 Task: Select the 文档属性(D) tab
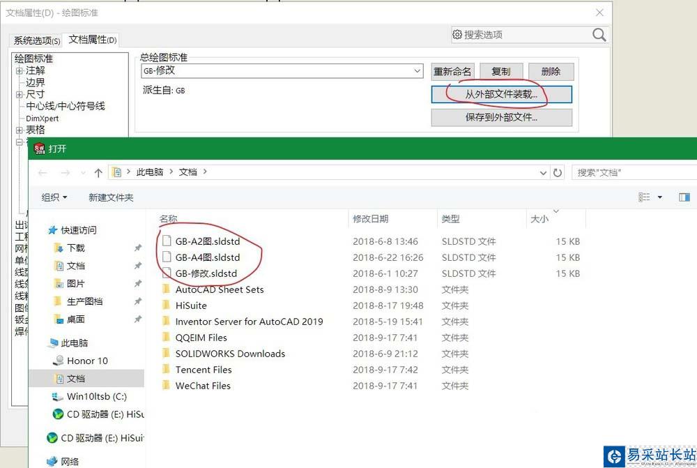92,40
